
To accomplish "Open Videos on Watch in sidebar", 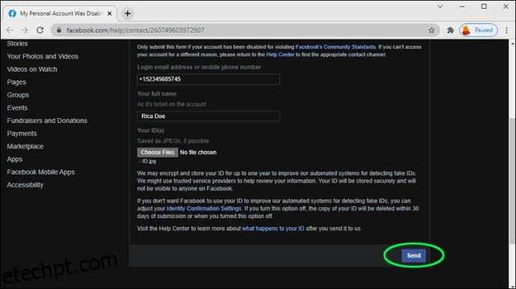I will [32, 69].
